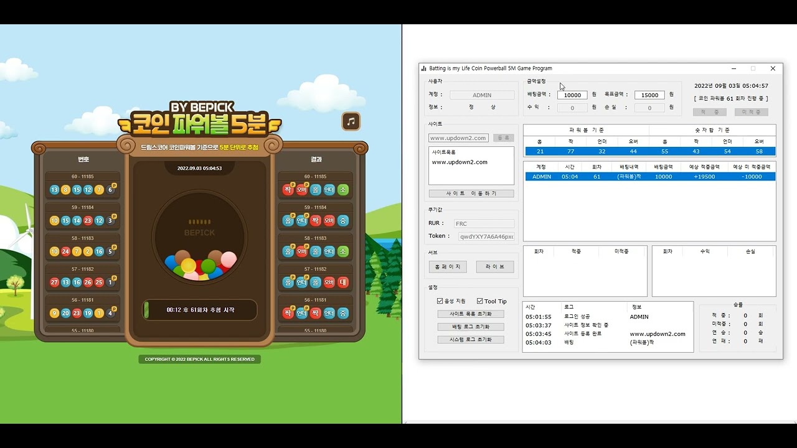Click red 짝 result badge in round 60-11185

point(288,190)
